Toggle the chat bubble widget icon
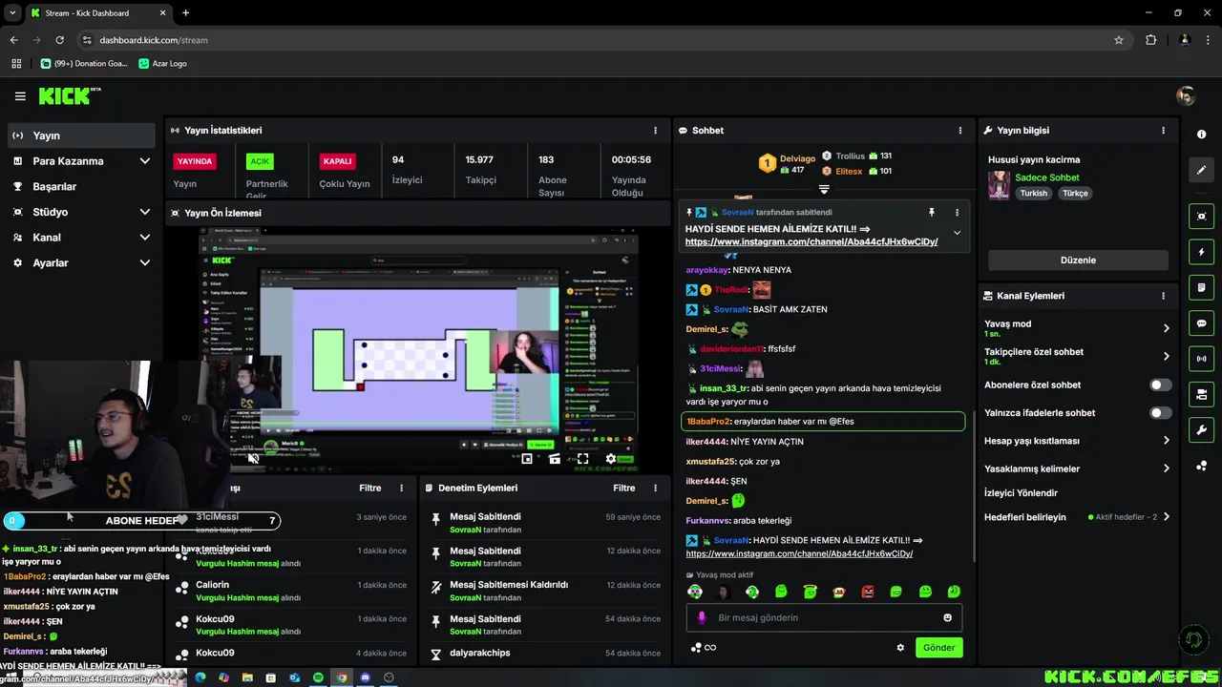Image resolution: width=1222 pixels, height=687 pixels. pyautogui.click(x=1201, y=323)
